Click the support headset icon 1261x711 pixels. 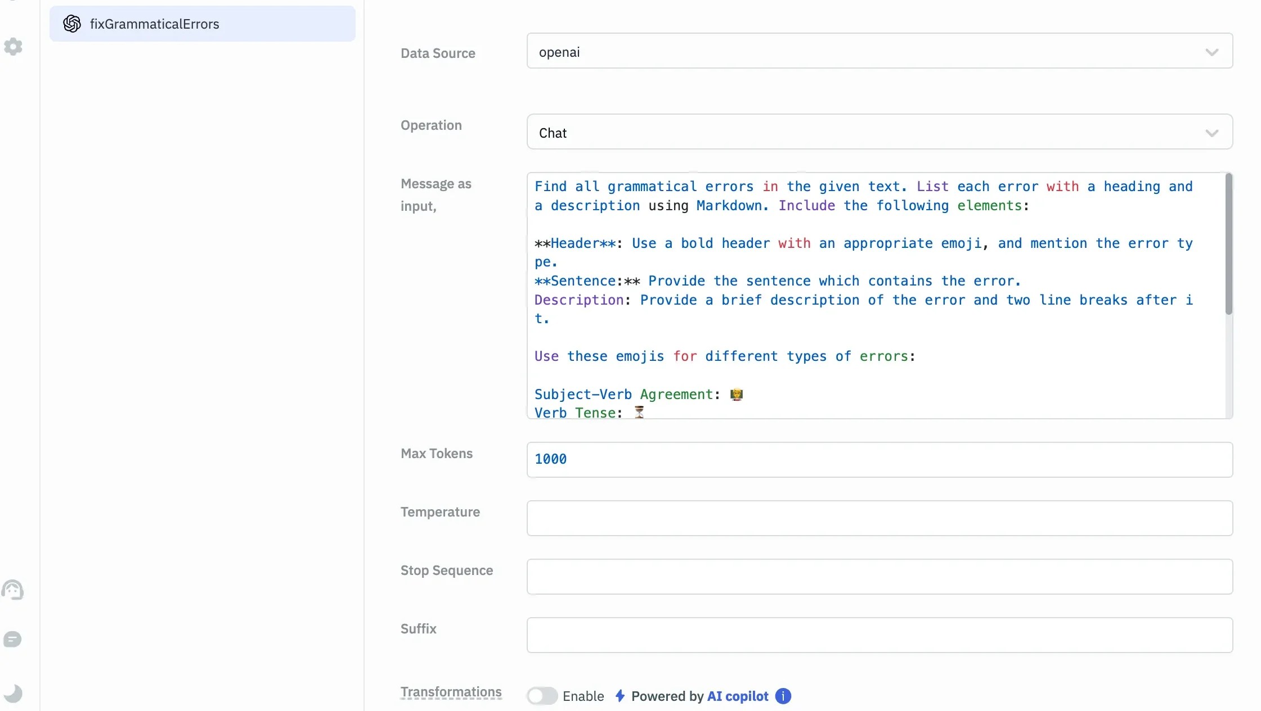tap(13, 589)
